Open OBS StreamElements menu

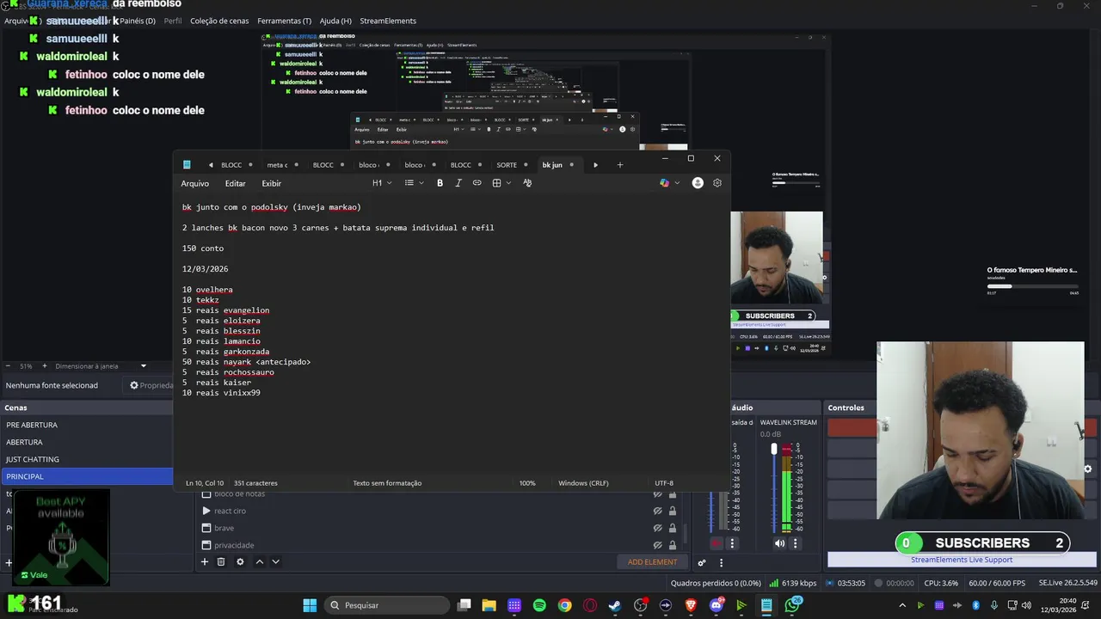point(388,21)
